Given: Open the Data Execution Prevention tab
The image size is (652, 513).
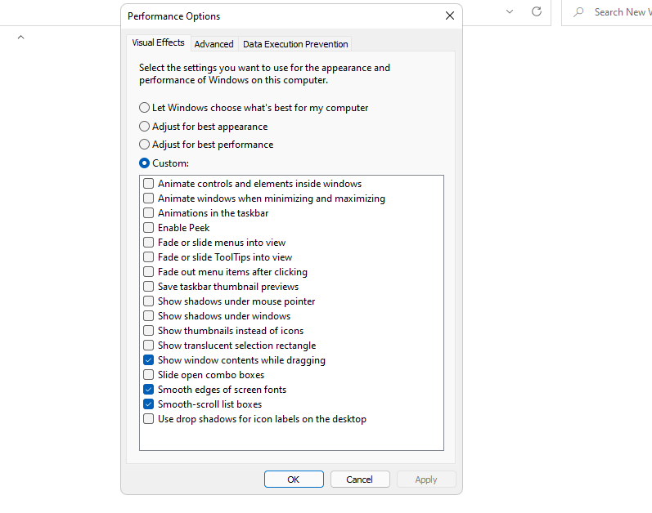Looking at the screenshot, I should [x=295, y=44].
